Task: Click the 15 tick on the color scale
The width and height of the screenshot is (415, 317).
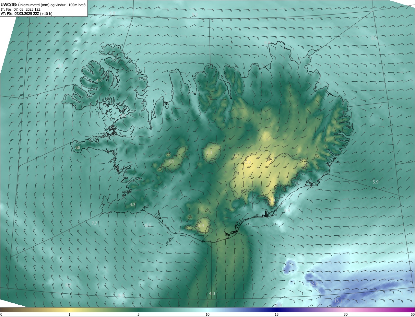Action: 277,314
